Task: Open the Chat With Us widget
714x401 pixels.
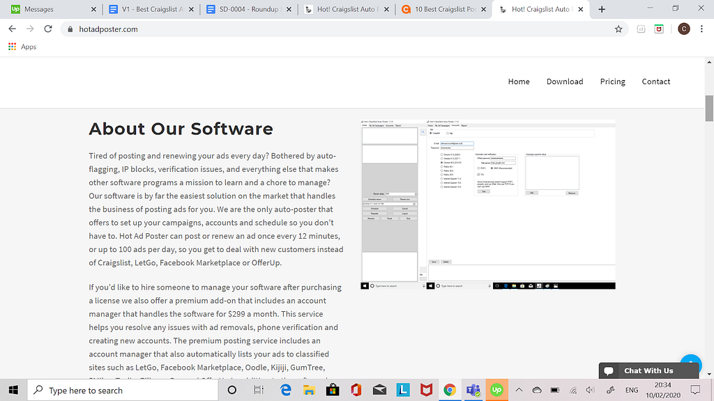Action: tap(648, 370)
